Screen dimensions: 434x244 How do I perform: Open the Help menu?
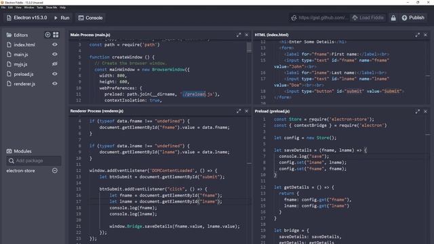pyautogui.click(x=63, y=7)
